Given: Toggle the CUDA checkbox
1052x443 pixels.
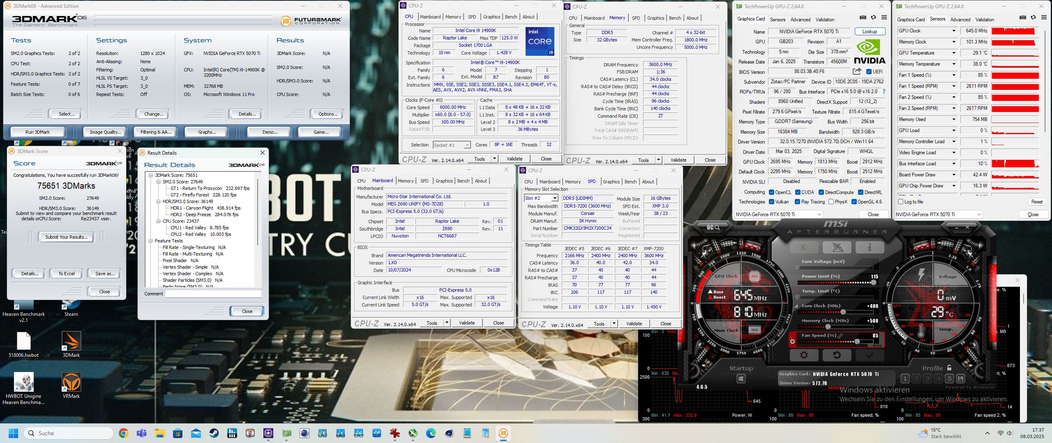Looking at the screenshot, I should coord(798,192).
